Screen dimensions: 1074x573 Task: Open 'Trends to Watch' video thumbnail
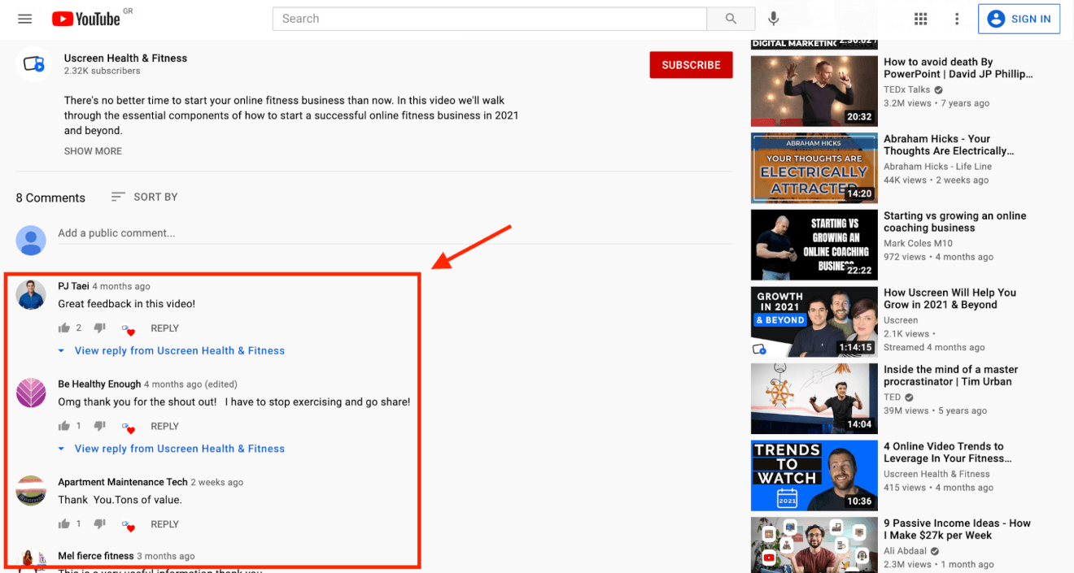coord(814,475)
